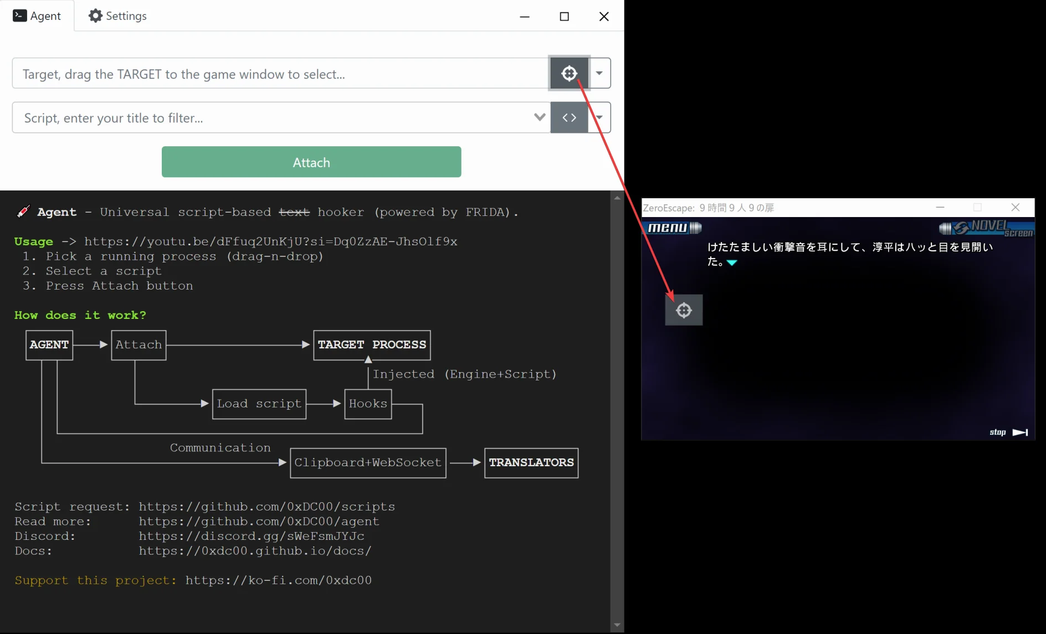
Task: Switch to the Agent tab
Action: [x=37, y=16]
